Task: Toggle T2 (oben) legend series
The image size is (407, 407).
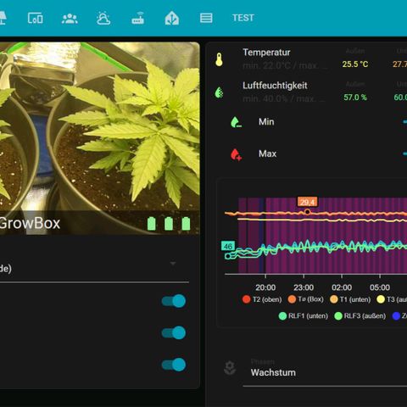Action: (x=262, y=299)
